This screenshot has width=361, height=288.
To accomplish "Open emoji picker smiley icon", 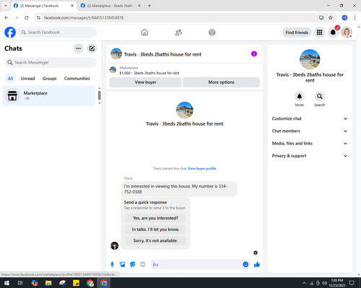I will (x=245, y=265).
